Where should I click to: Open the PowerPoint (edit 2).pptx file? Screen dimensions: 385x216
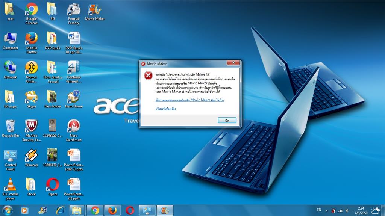tap(74, 160)
